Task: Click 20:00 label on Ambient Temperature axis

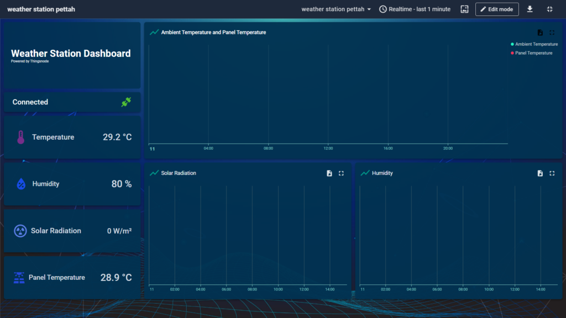Action: pyautogui.click(x=448, y=148)
